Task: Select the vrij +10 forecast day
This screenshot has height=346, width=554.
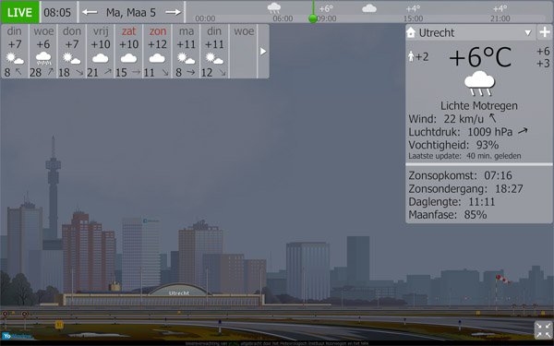Action: (101, 51)
